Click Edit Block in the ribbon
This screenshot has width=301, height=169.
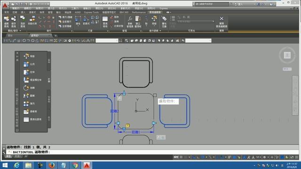point(6,22)
